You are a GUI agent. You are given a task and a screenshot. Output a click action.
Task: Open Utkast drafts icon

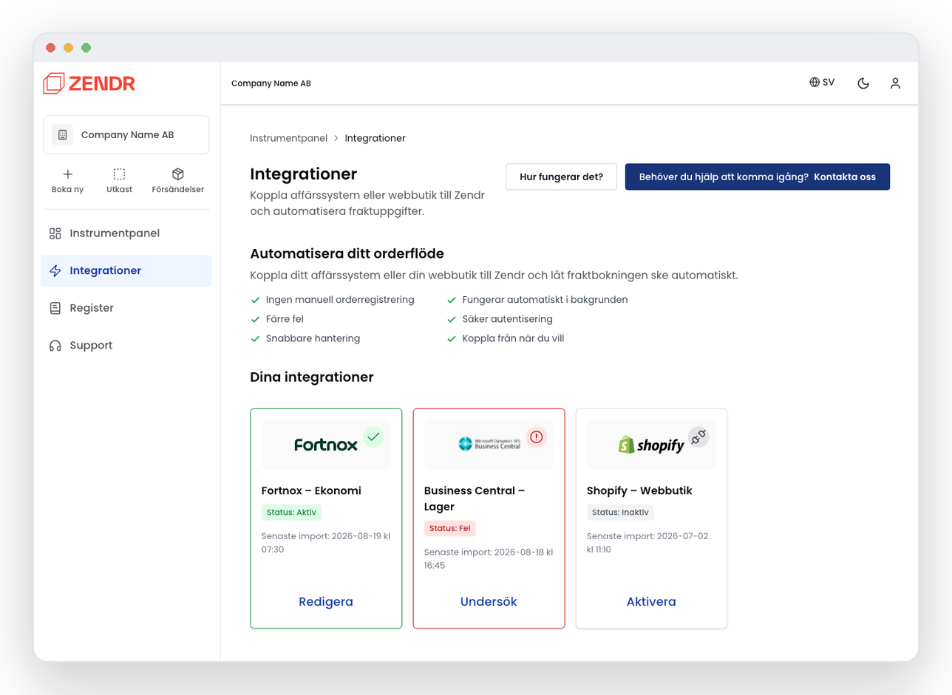pos(119,174)
